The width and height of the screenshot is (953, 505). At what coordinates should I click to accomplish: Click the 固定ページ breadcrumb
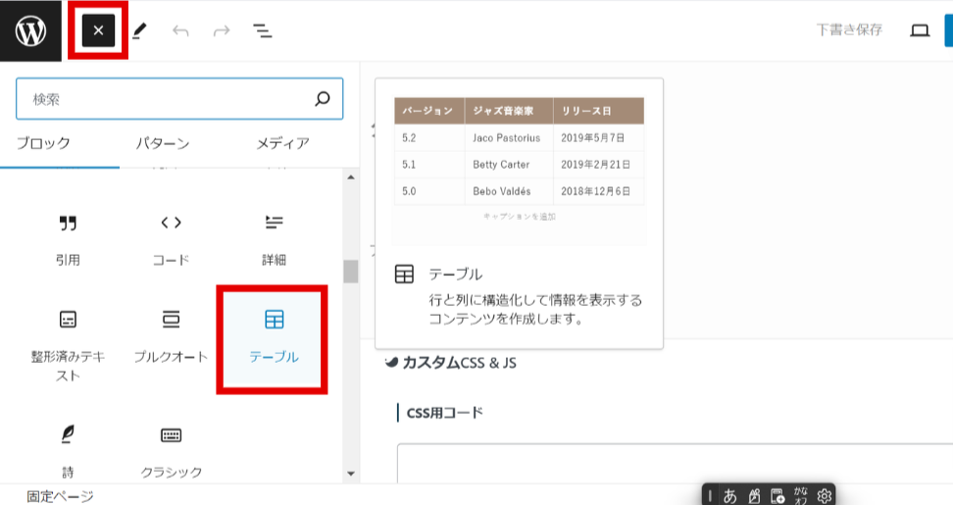click(x=60, y=496)
